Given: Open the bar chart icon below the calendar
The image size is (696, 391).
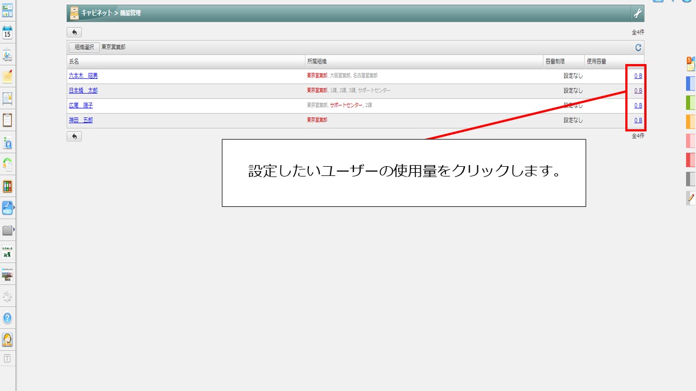Looking at the screenshot, I should 8,55.
